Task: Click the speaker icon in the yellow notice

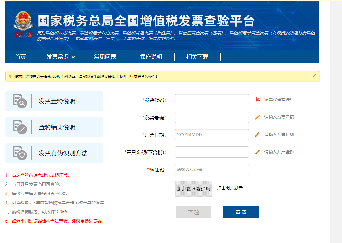Action: pyautogui.click(x=10, y=76)
